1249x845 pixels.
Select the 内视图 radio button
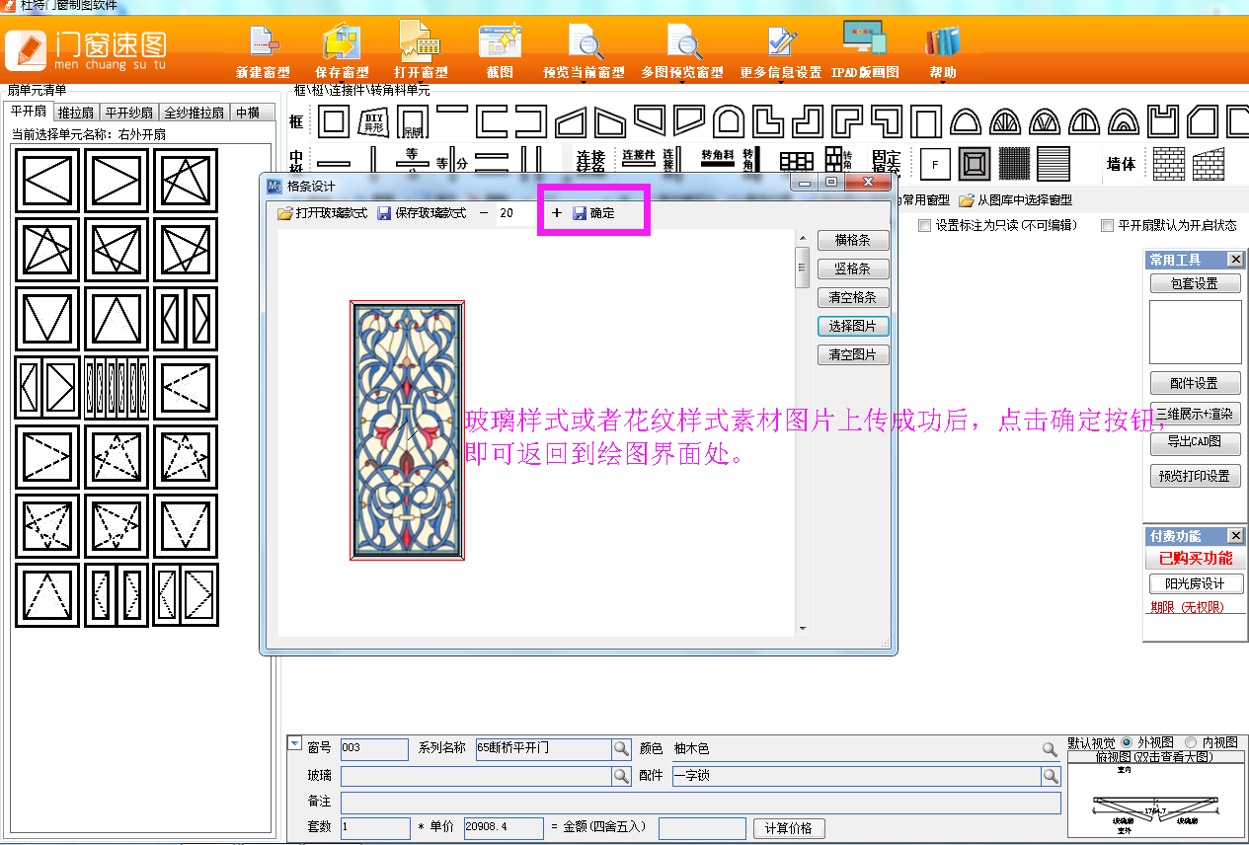[x=1192, y=742]
